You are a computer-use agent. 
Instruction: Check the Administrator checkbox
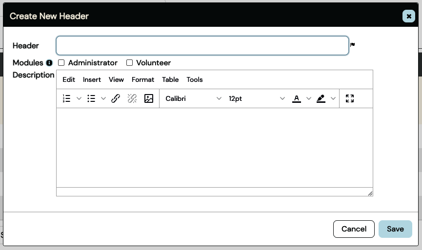pyautogui.click(x=61, y=63)
